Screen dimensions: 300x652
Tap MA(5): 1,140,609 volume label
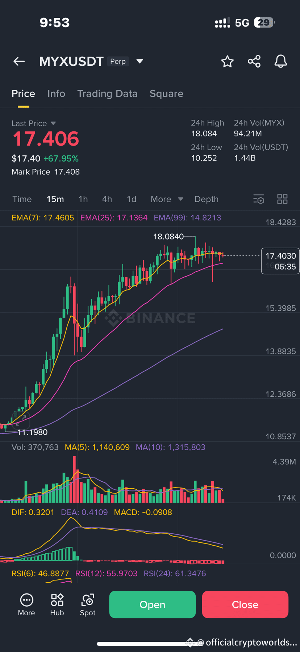(97, 447)
